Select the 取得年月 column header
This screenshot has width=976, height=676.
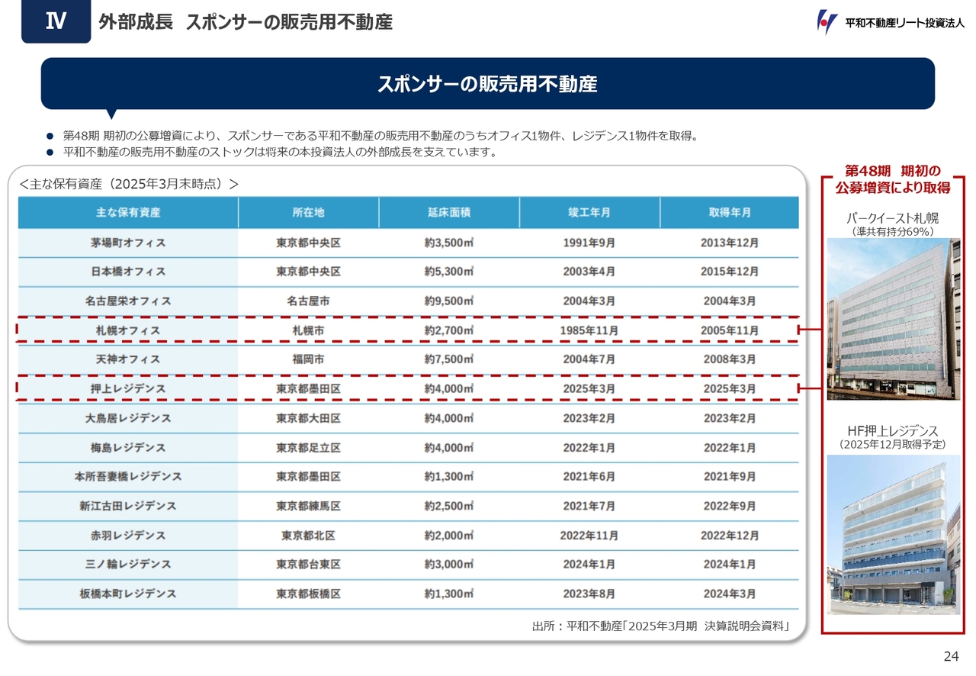(730, 212)
